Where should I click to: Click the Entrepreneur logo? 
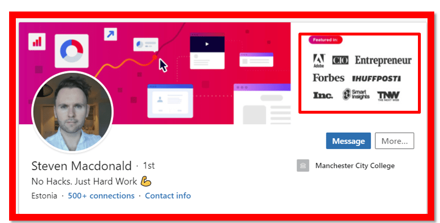pos(383,60)
